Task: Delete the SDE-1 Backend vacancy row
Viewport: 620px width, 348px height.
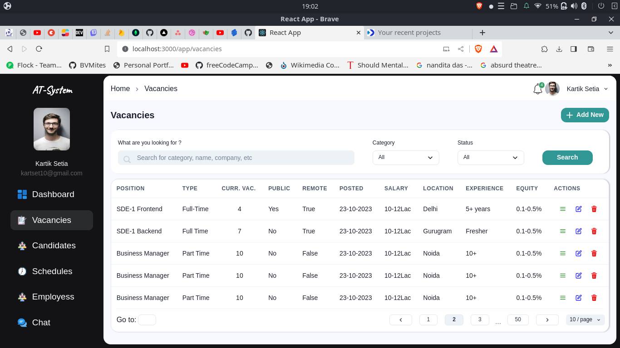Action: (594, 231)
